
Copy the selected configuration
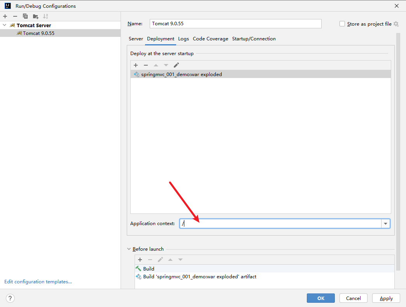[25, 16]
